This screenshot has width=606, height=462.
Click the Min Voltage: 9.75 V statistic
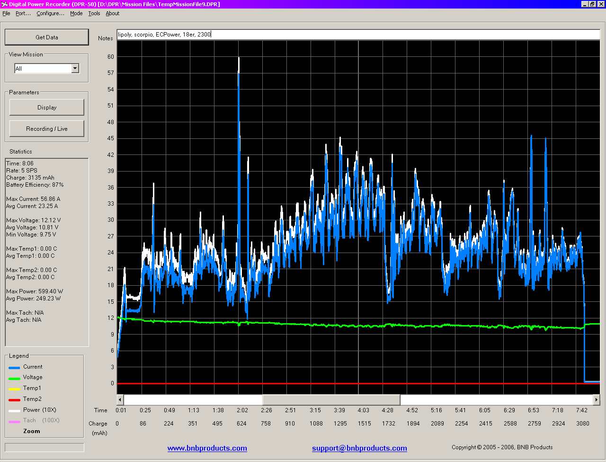[31, 234]
